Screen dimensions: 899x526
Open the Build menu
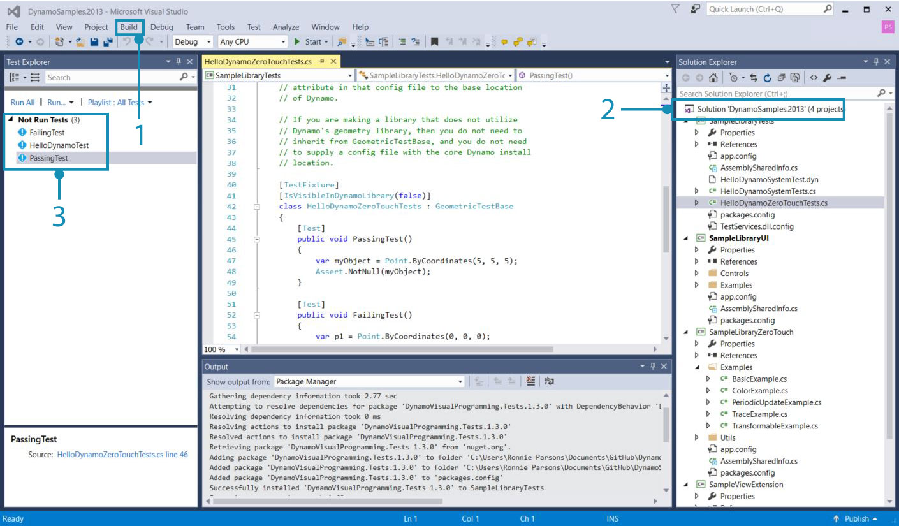(129, 27)
